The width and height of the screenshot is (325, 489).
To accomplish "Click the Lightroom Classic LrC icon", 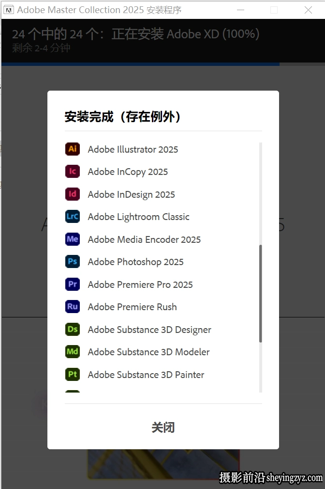I will (73, 217).
